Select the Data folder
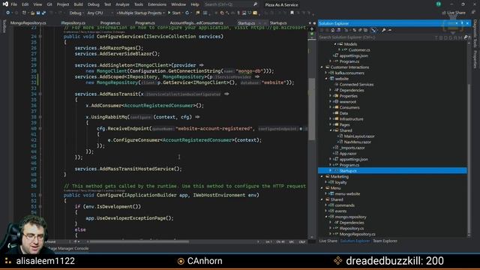This screenshot has width=480, height=270. [343, 113]
